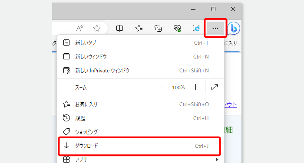Image resolution: width=304 pixels, height=163 pixels.
Task: Open 新しい InPrivate ウィンドウ
Action: [x=140, y=71]
